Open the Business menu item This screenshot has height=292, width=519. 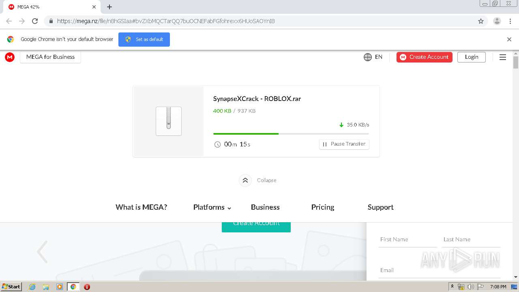(x=265, y=207)
